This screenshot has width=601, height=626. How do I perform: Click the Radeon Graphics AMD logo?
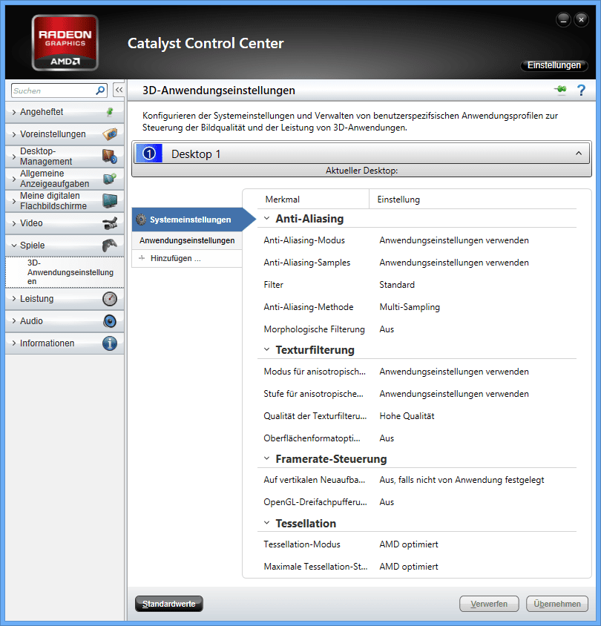[65, 43]
